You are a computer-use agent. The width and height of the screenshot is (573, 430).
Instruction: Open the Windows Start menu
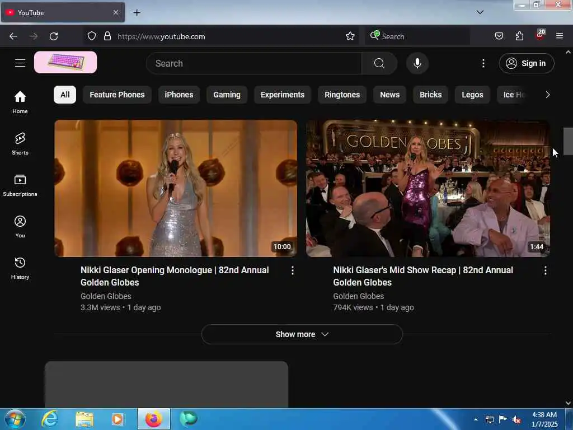click(15, 419)
